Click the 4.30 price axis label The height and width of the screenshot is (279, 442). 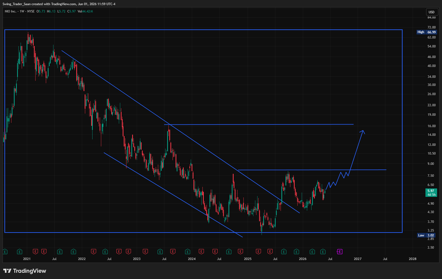tap(431, 212)
